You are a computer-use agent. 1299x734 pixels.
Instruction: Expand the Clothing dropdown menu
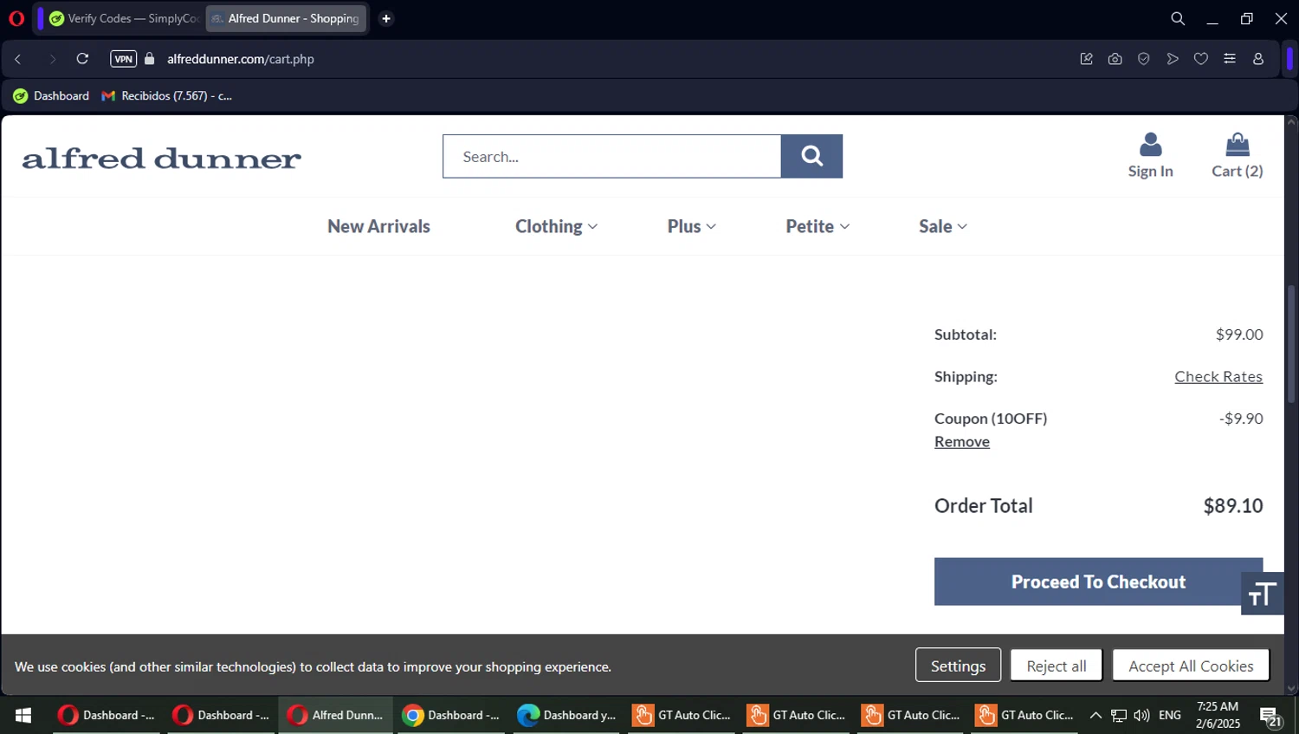(556, 226)
